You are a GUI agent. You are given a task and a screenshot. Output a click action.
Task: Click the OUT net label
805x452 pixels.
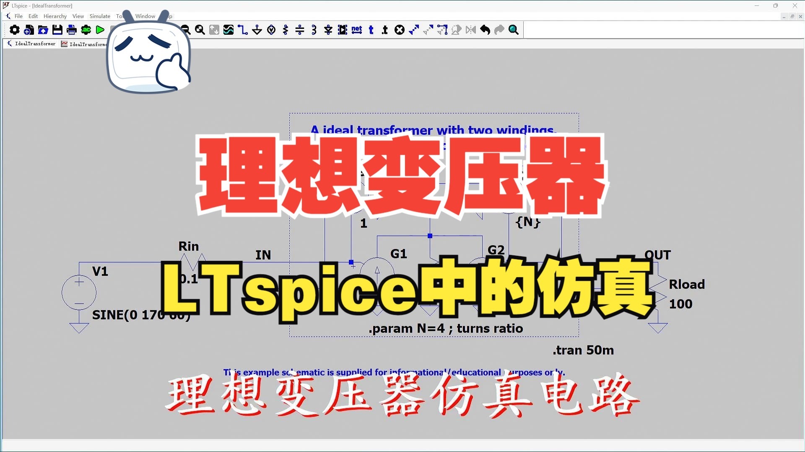point(657,255)
